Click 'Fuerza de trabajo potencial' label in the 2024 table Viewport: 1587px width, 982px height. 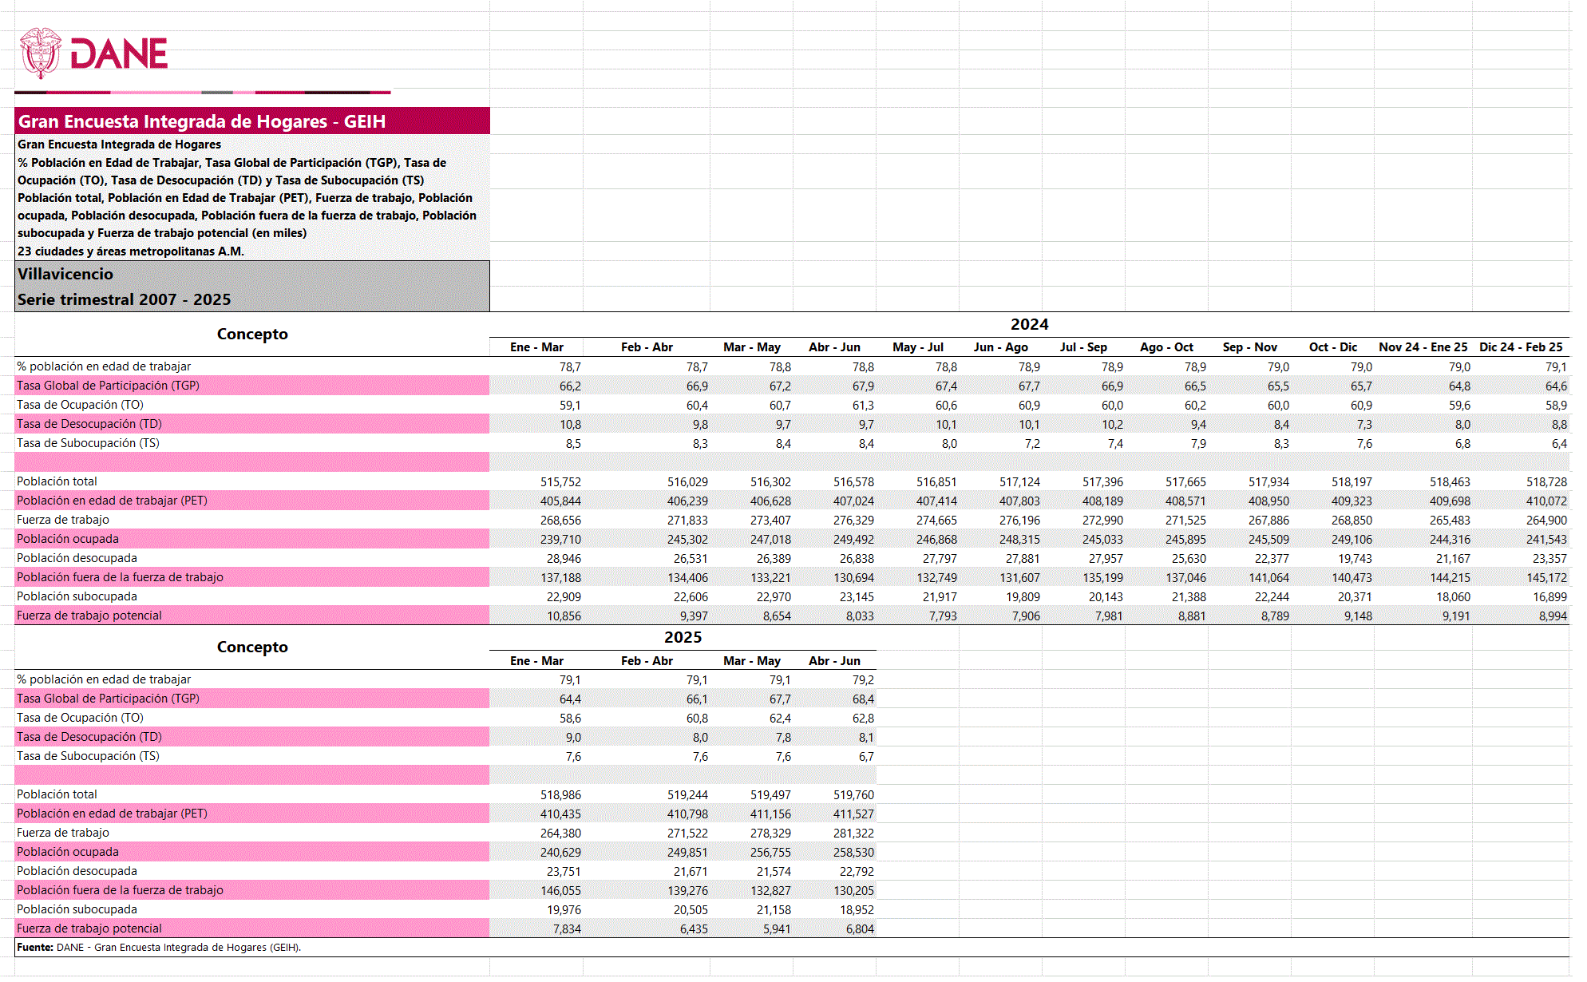[89, 616]
